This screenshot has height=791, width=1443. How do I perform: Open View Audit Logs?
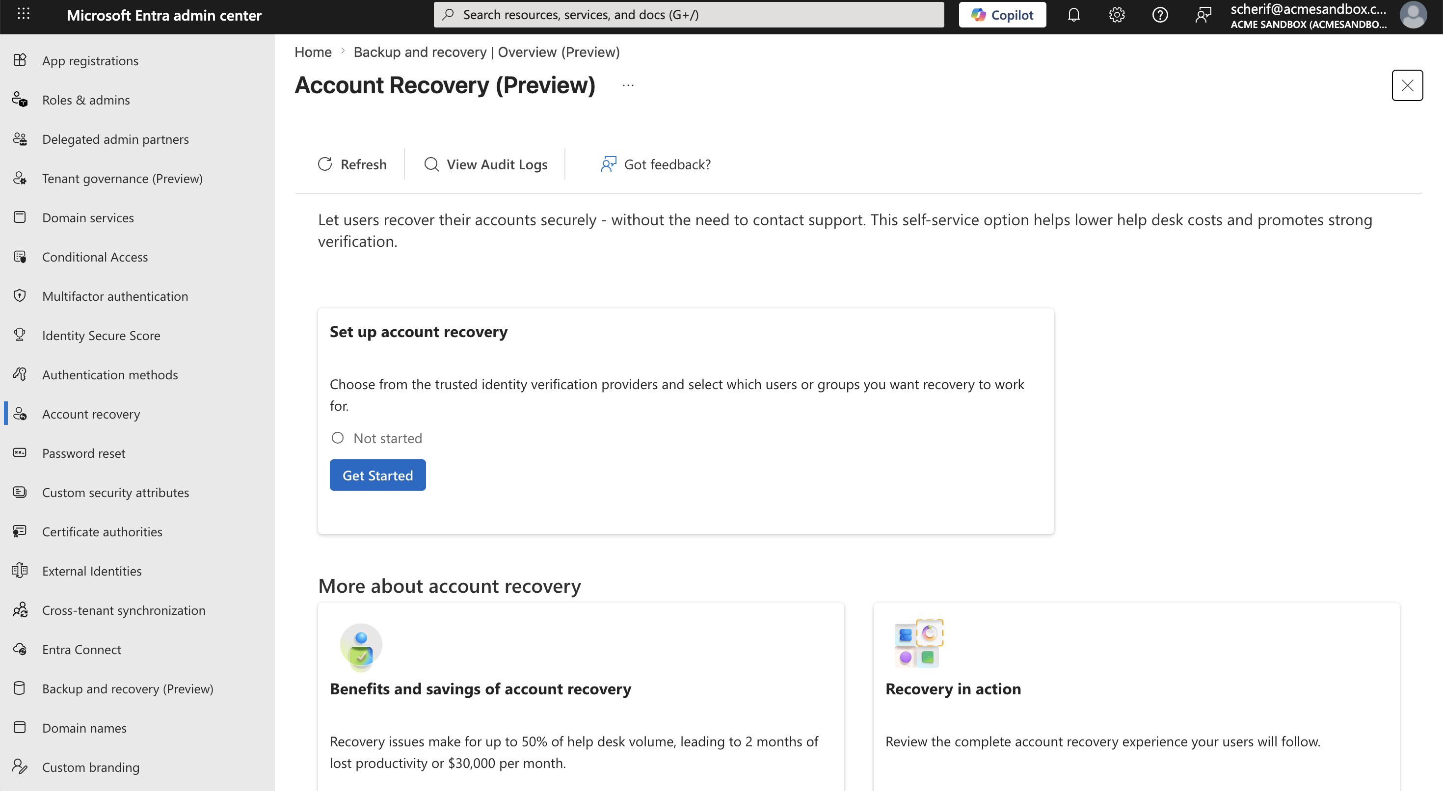pyautogui.click(x=486, y=164)
